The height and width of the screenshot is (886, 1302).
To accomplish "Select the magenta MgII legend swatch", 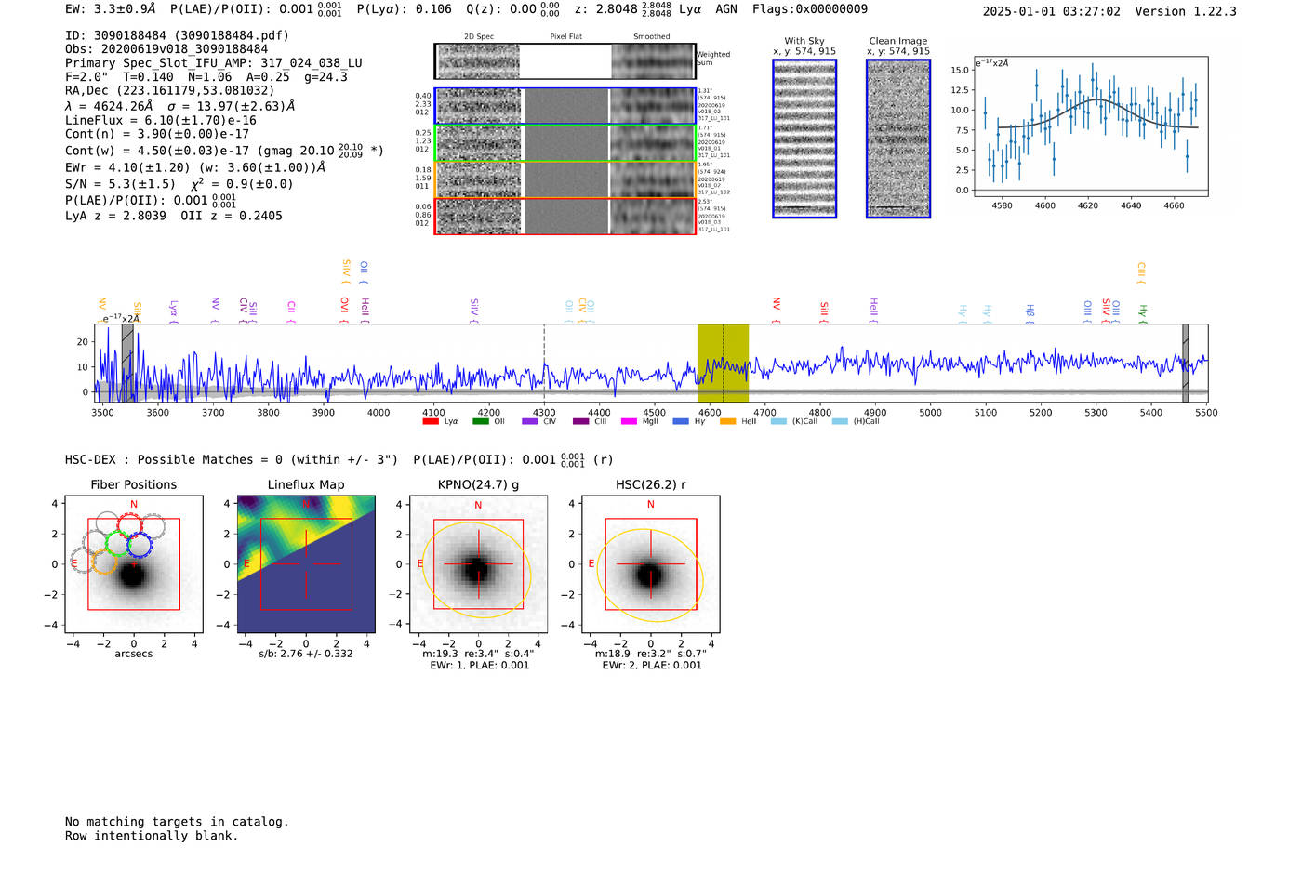I will tap(630, 422).
